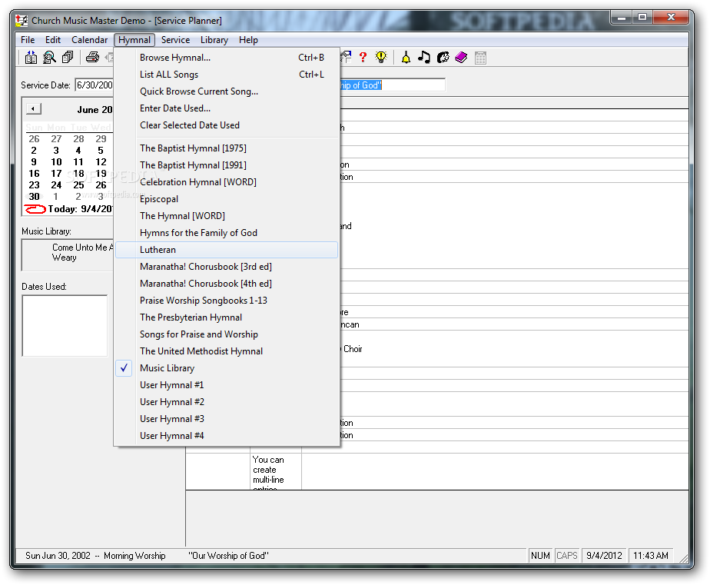Toggle the checked Music Library hymnal
Screen dimensions: 710x585
pyautogui.click(x=227, y=368)
